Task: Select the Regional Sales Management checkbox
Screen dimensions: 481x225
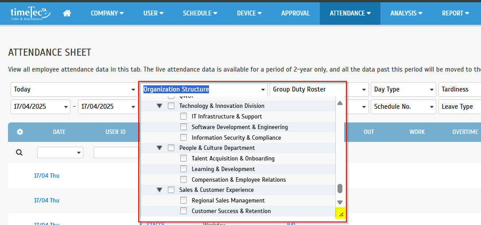Action: point(183,201)
